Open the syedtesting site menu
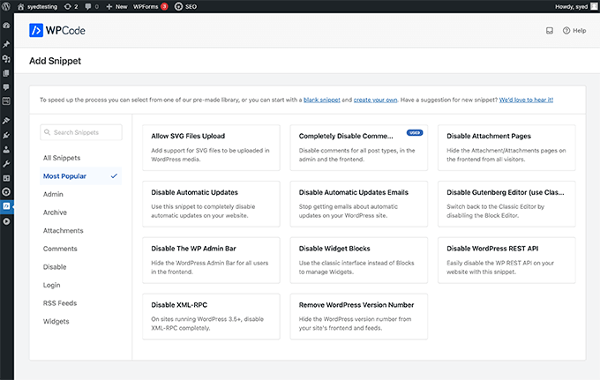 (x=40, y=6)
